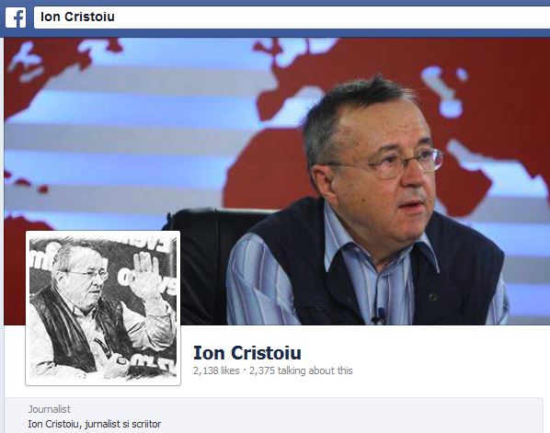
Task: Click the man's face in the cover photo
Action: coord(384,176)
